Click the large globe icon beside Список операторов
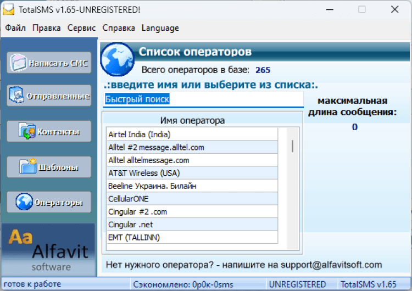 pos(118,60)
